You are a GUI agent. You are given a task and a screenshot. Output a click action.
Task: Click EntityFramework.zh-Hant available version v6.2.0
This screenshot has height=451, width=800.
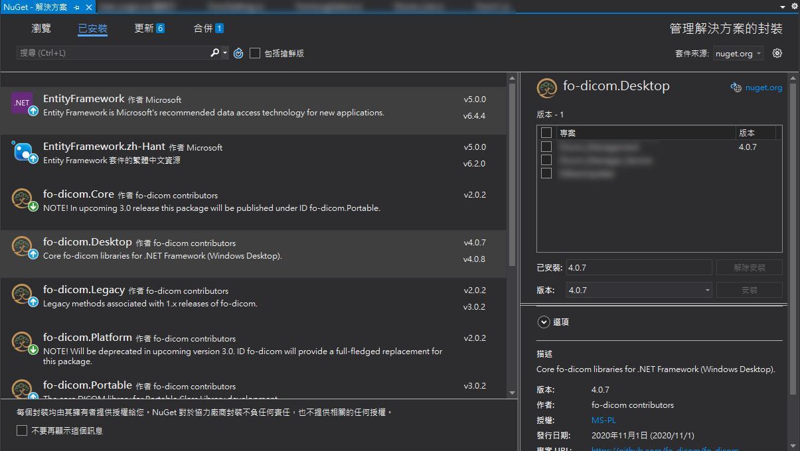pos(474,164)
